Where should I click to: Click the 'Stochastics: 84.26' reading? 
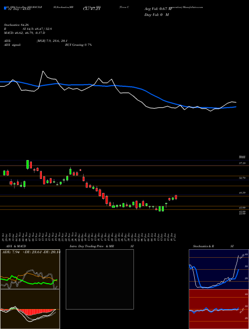tap(16, 25)
